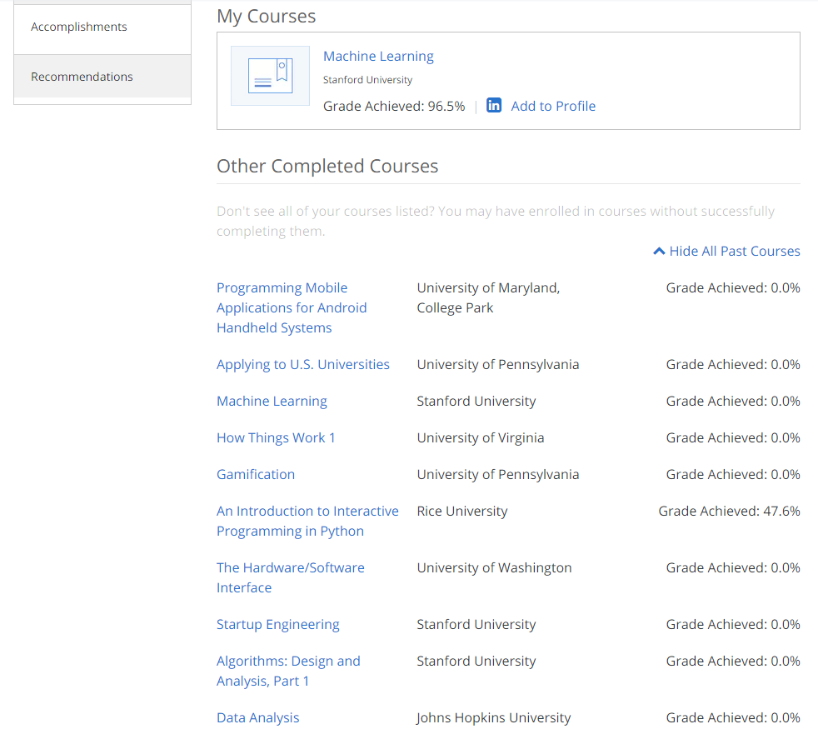Open Algorithms: Design and Analysis, Part 1
818x749 pixels.
pyautogui.click(x=288, y=671)
